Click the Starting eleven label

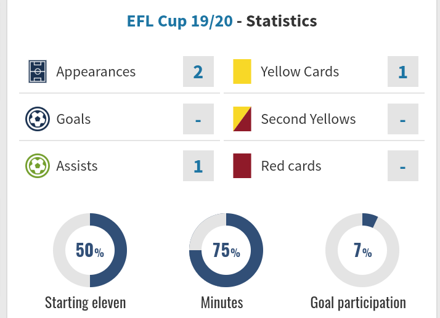pos(85,303)
